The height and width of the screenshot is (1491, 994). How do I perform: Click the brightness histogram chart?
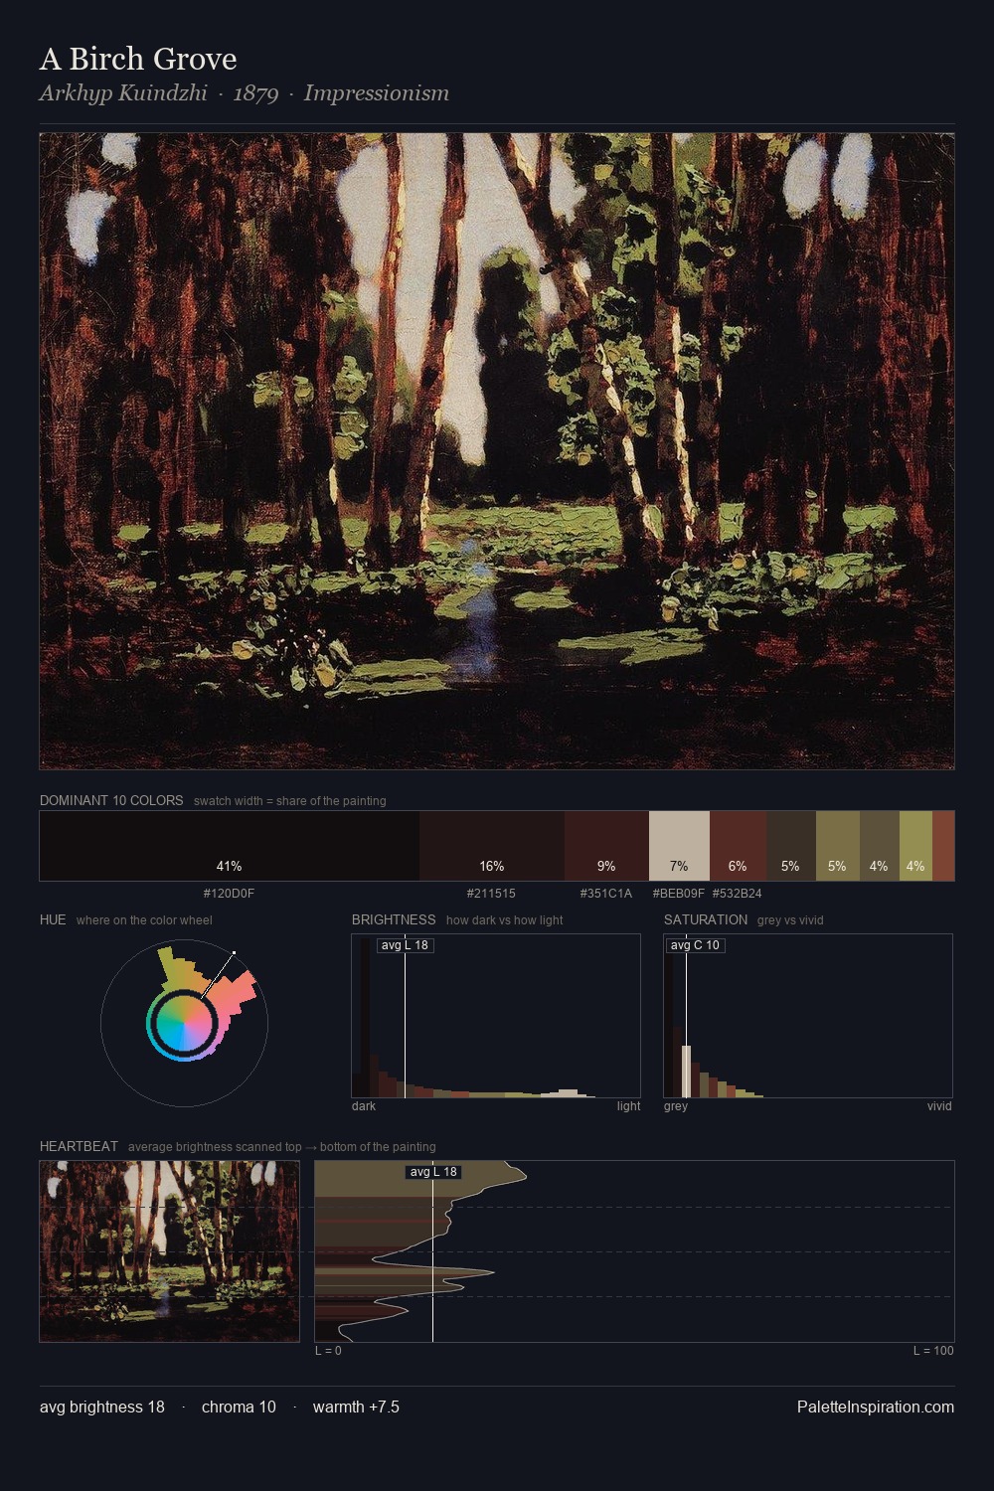pos(496,1016)
